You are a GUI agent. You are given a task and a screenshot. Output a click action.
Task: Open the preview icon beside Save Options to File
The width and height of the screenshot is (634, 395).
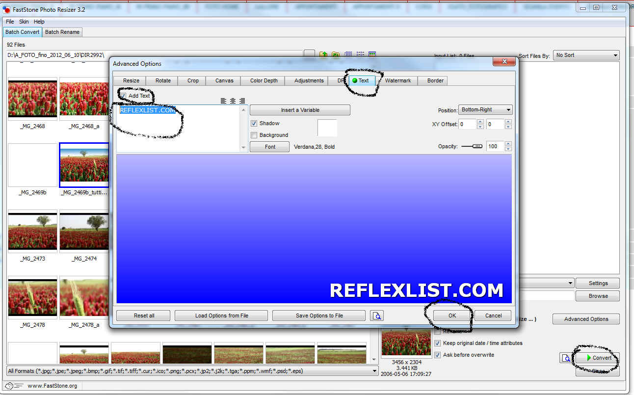[377, 316]
